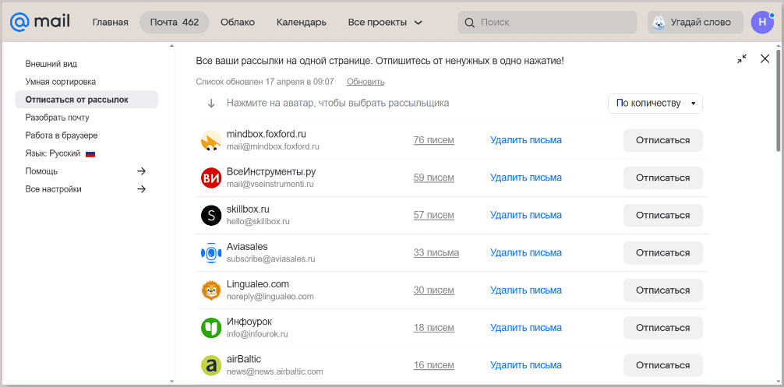Open Все настройки
Image resolution: width=784 pixels, height=387 pixels.
(54, 189)
